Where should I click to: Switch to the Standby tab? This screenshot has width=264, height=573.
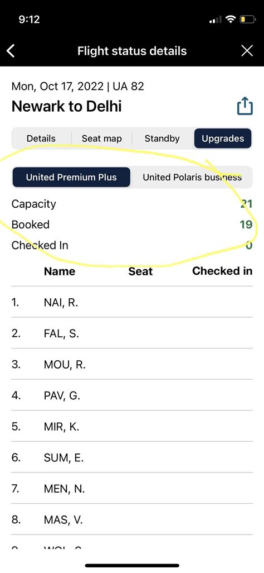(x=162, y=139)
